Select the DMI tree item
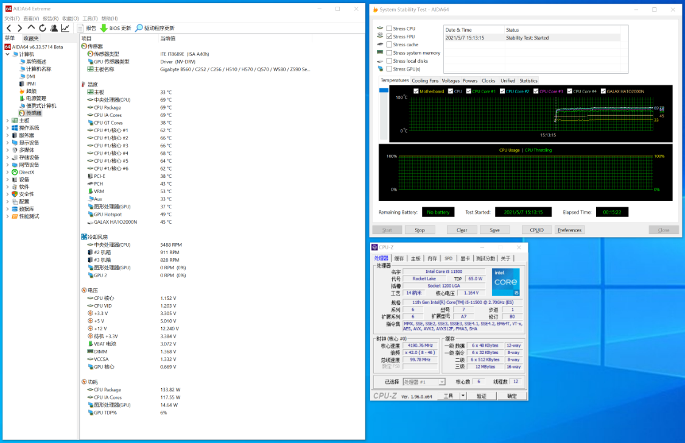Image resolution: width=685 pixels, height=443 pixels. (x=27, y=76)
